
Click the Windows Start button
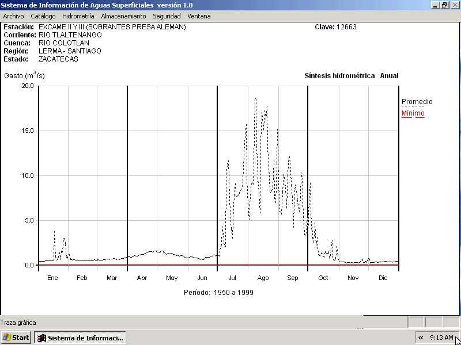pos(16,338)
